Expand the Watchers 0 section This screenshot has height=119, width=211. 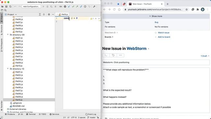[x=111, y=33]
